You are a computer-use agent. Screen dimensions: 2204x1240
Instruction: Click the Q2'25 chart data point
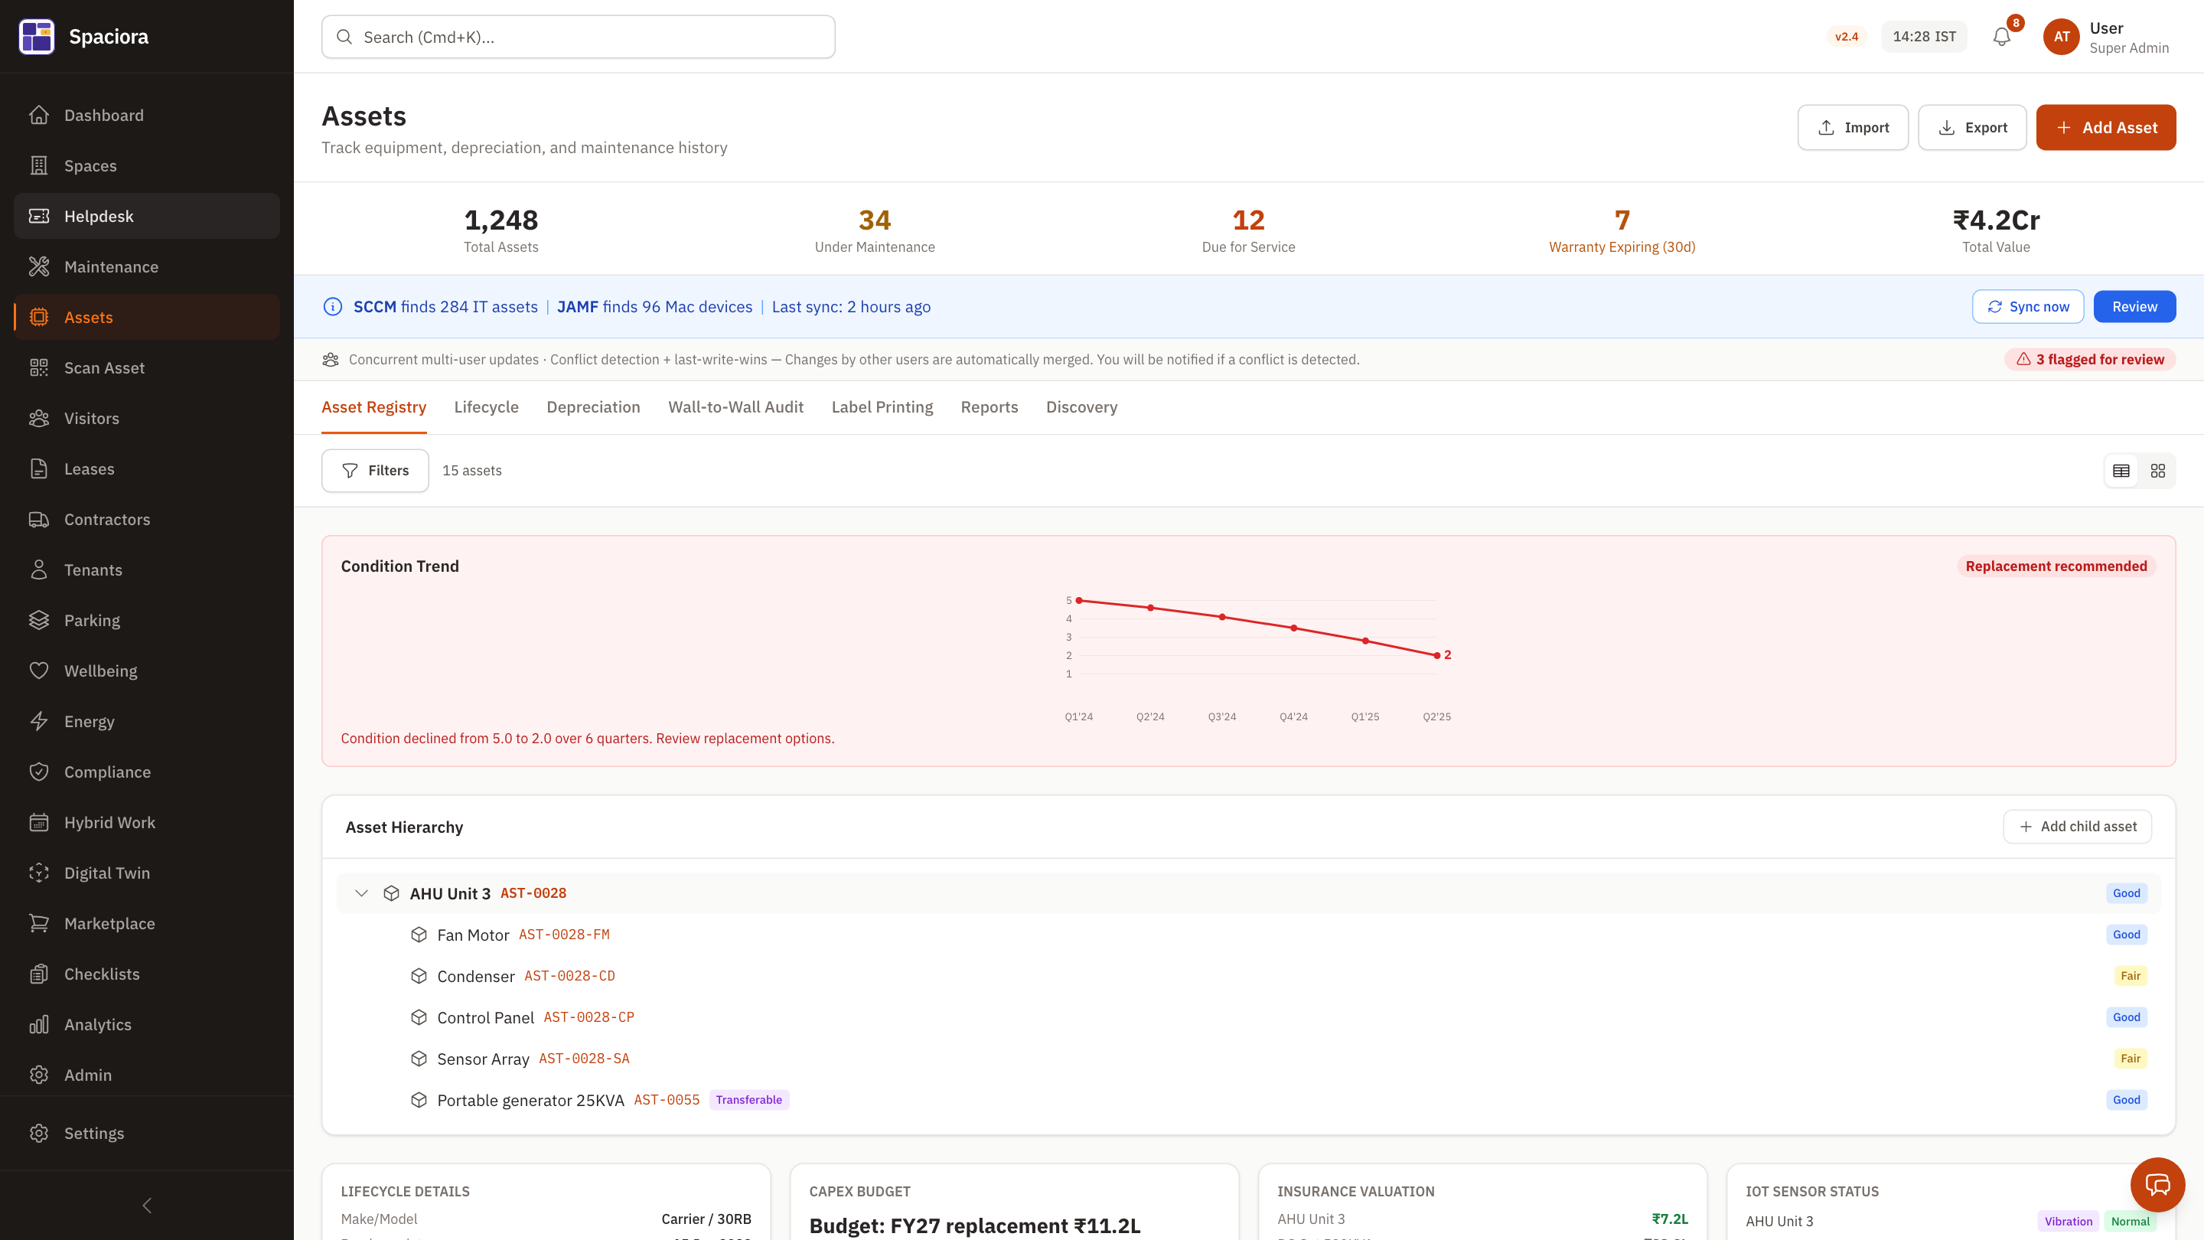tap(1436, 655)
